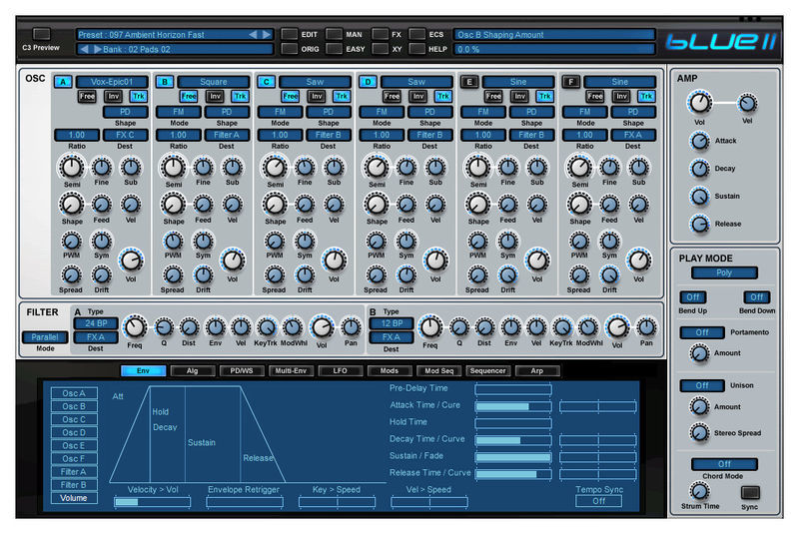Toggle Portamento Off button
799x534 pixels.
point(702,332)
